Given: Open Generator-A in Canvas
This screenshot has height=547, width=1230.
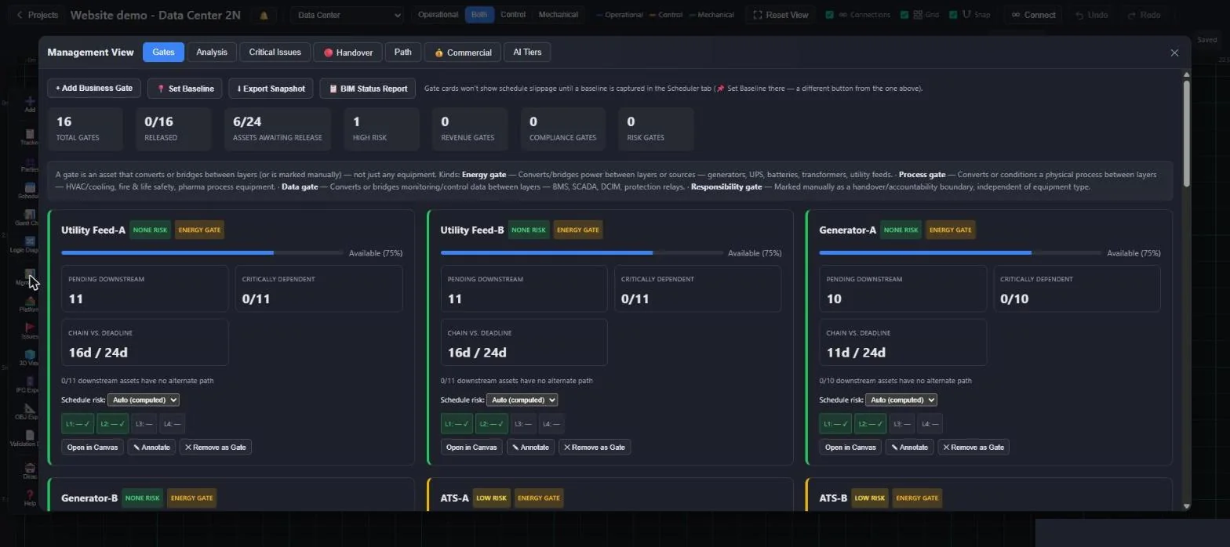Looking at the screenshot, I should [850, 447].
